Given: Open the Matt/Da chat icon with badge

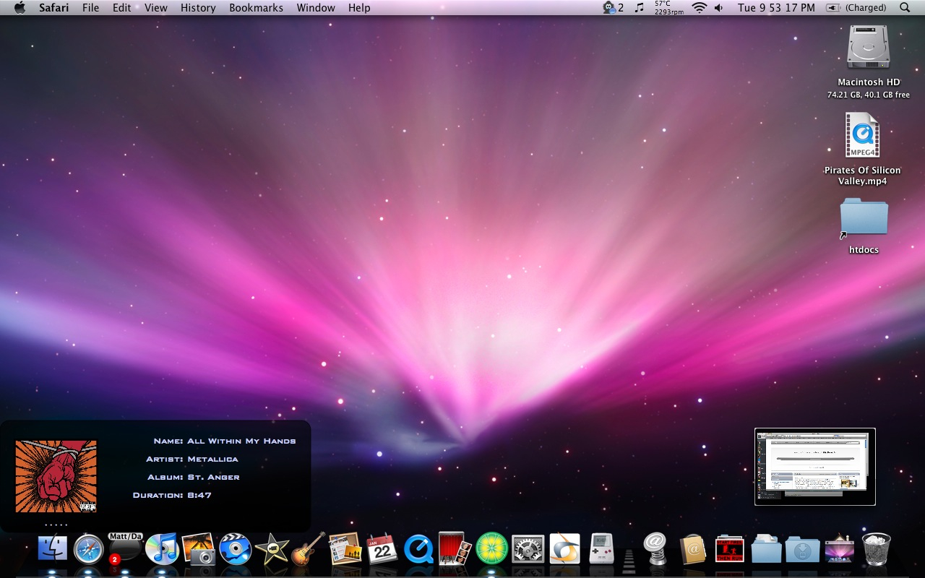Looking at the screenshot, I should click(x=124, y=548).
